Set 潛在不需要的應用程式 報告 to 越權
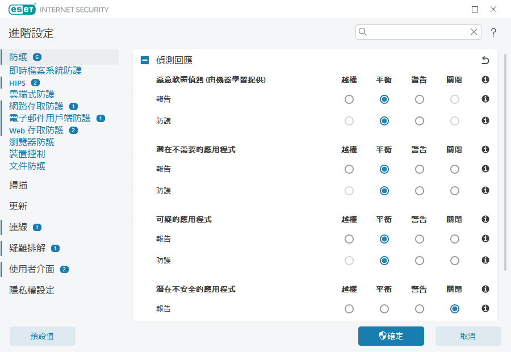Viewport: 511px width, 352px height. [349, 169]
